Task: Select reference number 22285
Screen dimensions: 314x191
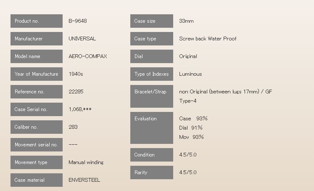Action: point(76,92)
